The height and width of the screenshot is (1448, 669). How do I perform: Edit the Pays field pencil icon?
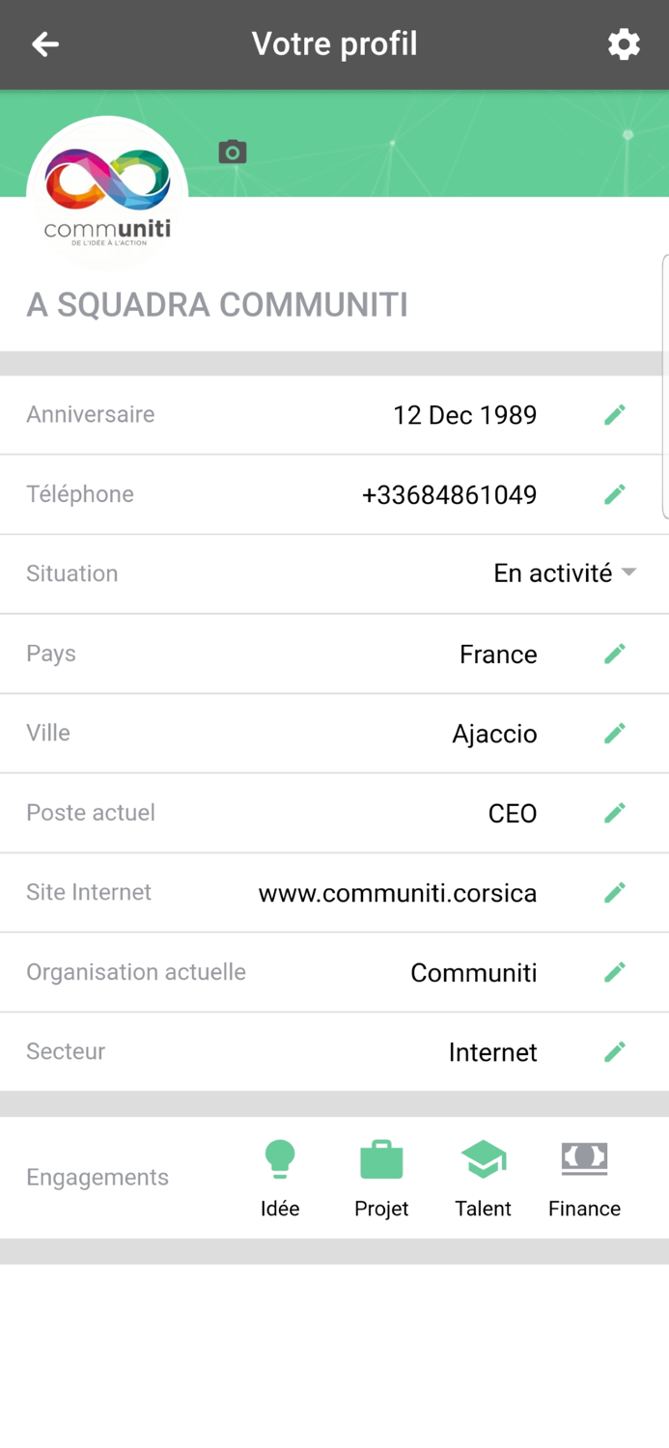(615, 654)
